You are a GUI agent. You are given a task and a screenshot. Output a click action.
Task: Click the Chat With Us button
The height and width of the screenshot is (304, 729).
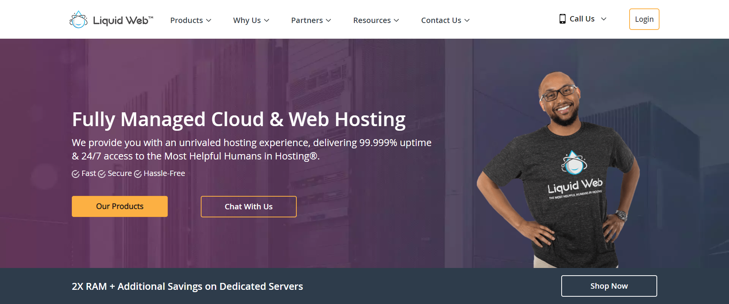[249, 207]
